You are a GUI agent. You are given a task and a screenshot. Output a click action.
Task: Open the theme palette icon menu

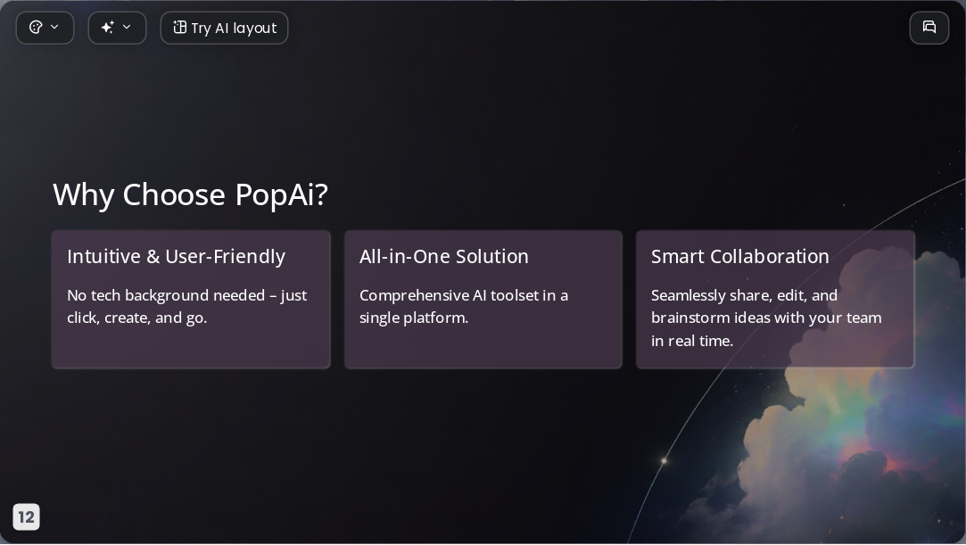(x=36, y=27)
